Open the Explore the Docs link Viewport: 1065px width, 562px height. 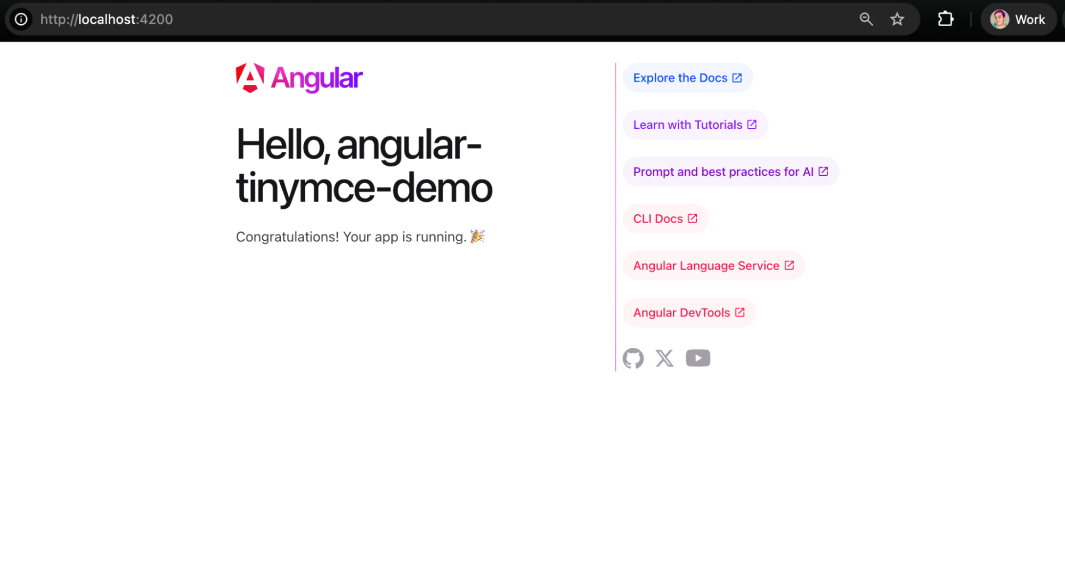[687, 78]
